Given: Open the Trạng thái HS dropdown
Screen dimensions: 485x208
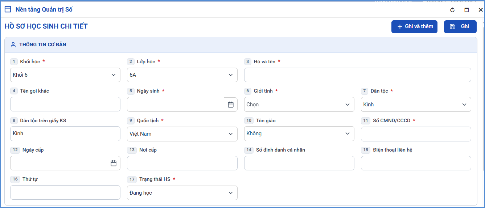Looking at the screenshot, I should 182,193.
